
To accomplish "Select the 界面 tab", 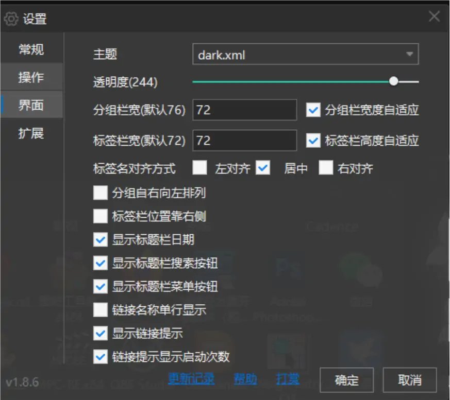I will pyautogui.click(x=31, y=105).
